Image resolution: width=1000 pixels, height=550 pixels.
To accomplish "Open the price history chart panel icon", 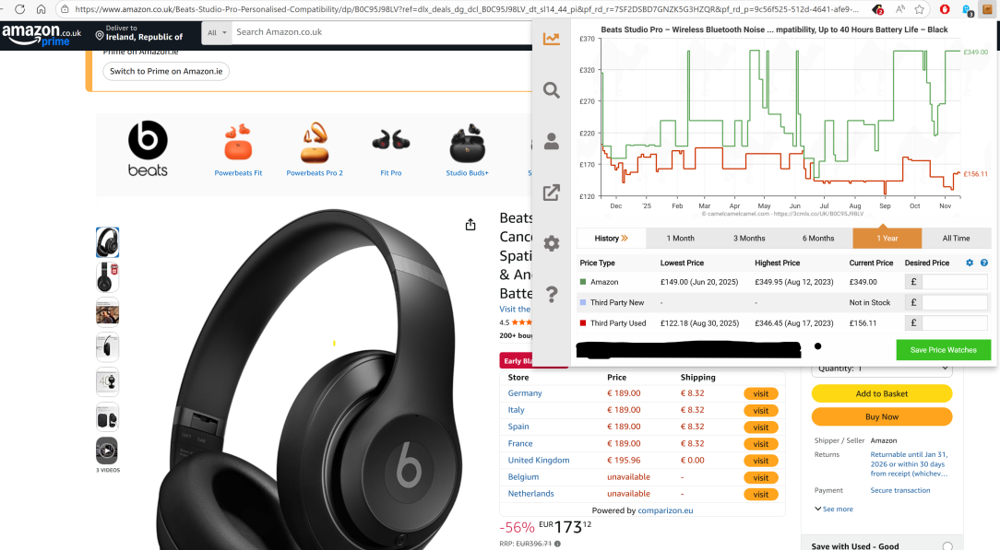I will pos(552,40).
